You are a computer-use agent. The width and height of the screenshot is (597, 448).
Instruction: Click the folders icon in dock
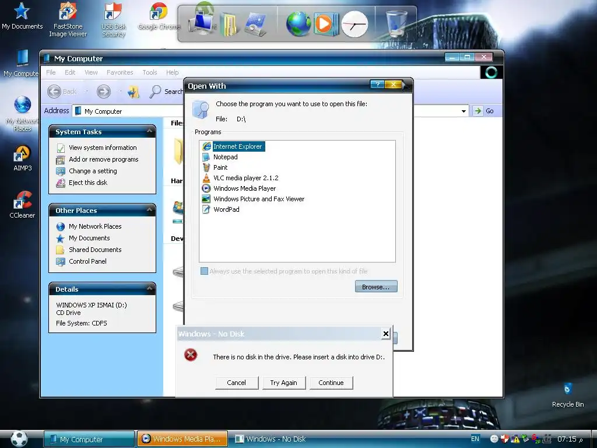click(229, 24)
